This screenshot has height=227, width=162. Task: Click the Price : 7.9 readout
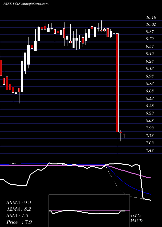19,222
